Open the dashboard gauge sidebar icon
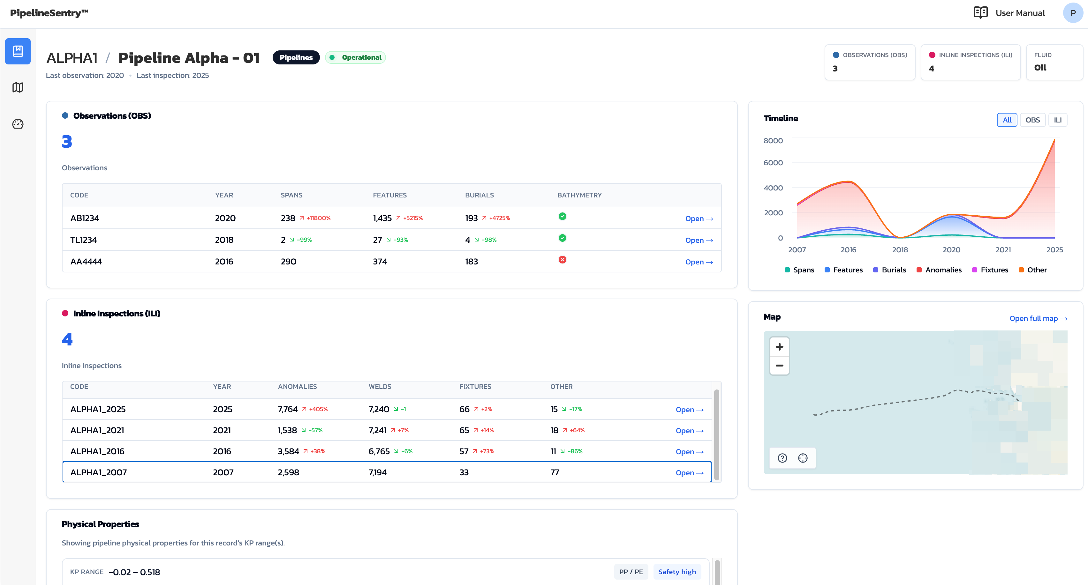1088x585 pixels. (x=18, y=124)
